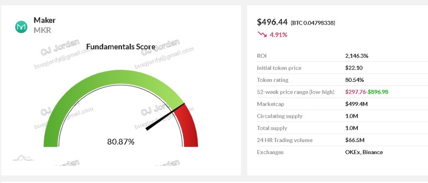Click the 52-week low price $297.76
Screen dimensions: 428x183
pyautogui.click(x=355, y=92)
